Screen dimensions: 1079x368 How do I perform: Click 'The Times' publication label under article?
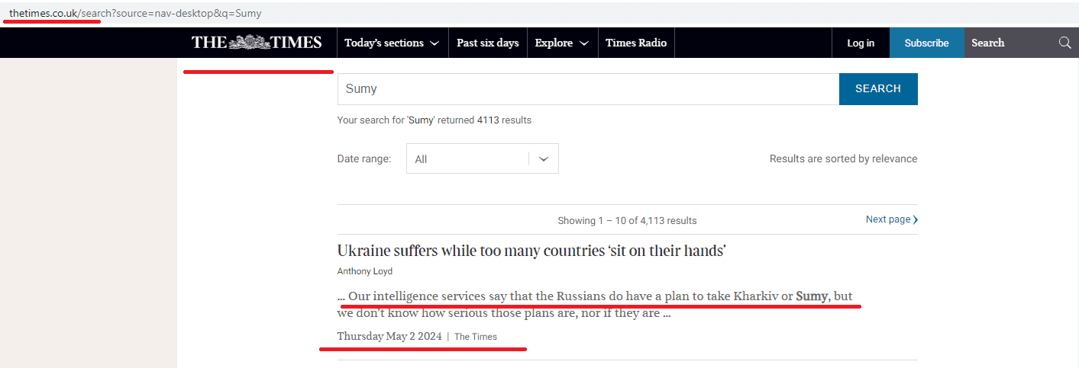click(476, 337)
